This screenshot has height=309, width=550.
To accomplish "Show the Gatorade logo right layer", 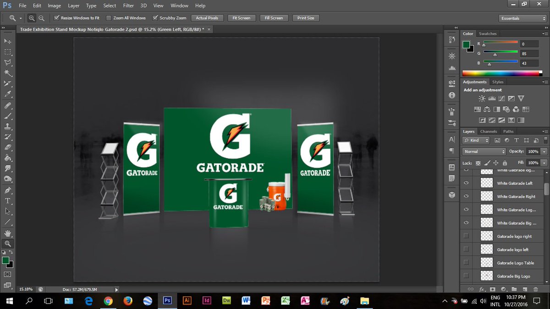I will pos(466,236).
